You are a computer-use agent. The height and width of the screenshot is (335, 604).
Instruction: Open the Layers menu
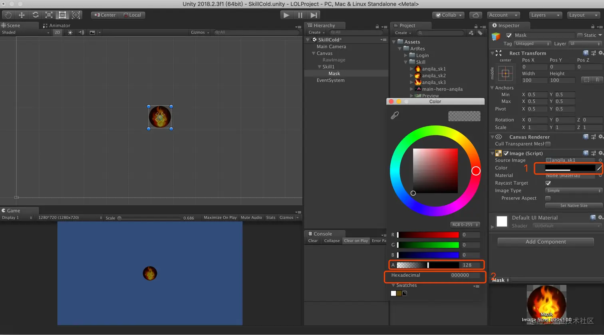[x=545, y=15]
